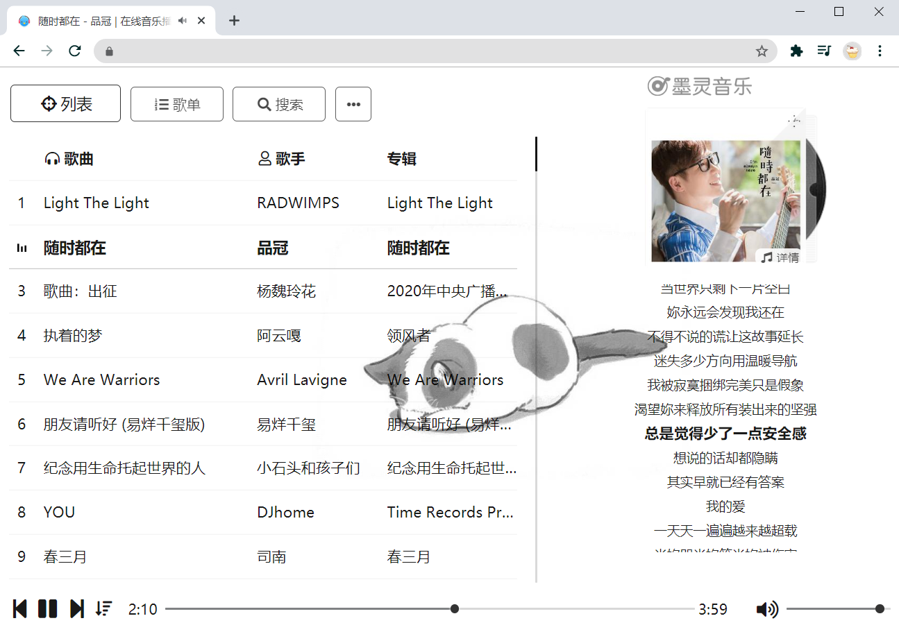
Task: Play the song Light The Light
Action: pyautogui.click(x=96, y=203)
